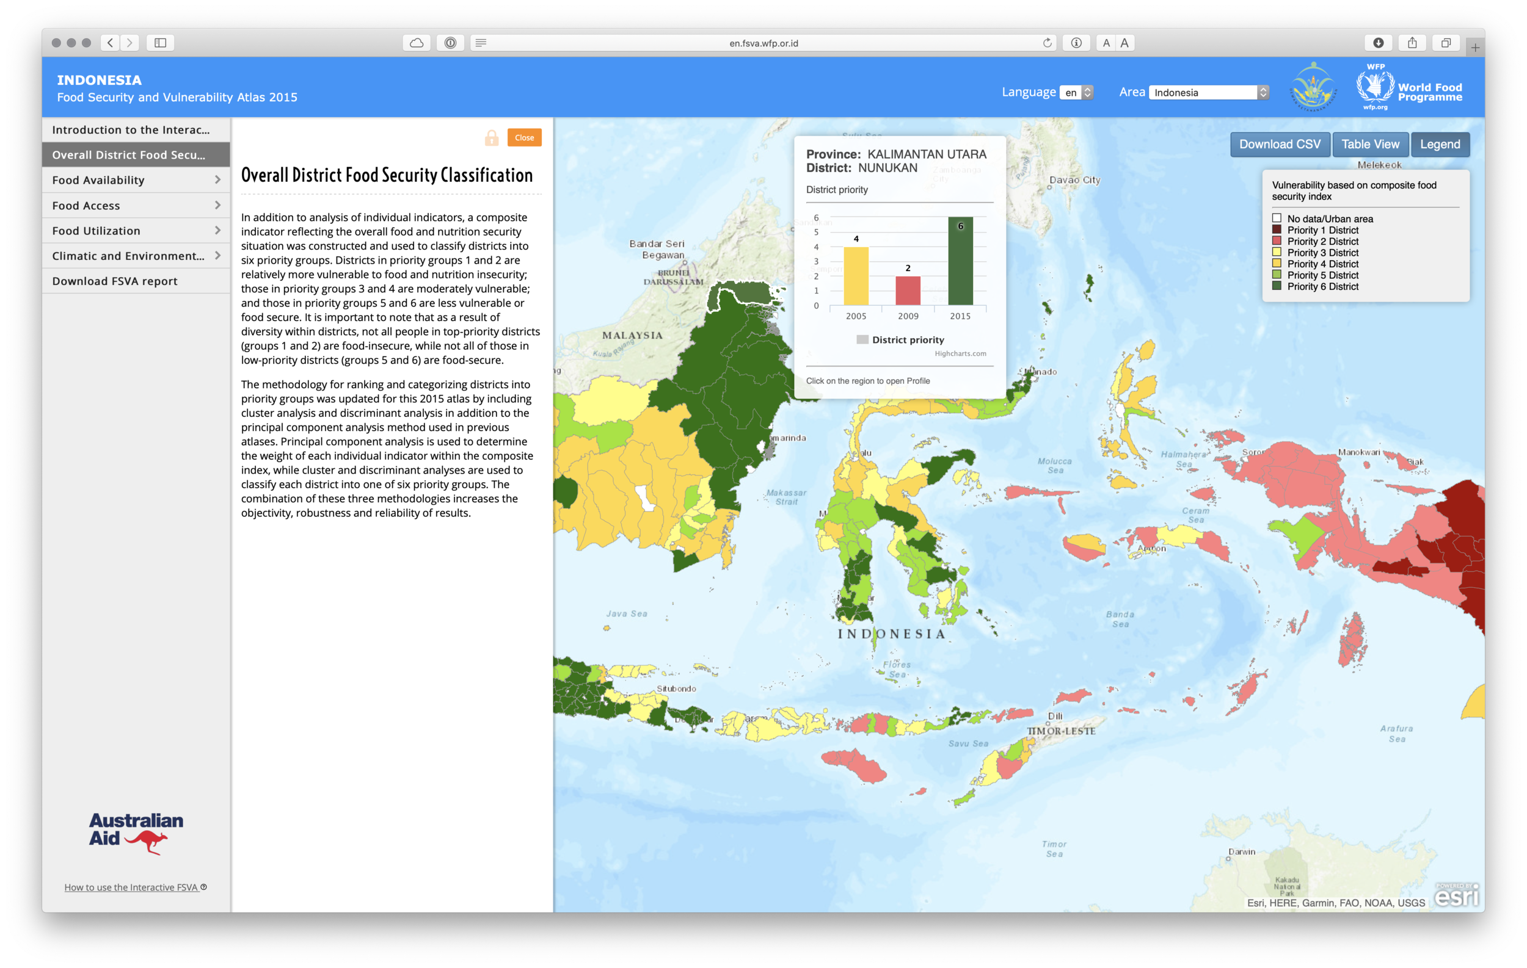Screen dimensions: 1527x968
Task: Click the Darwin map label
Action: [1242, 851]
